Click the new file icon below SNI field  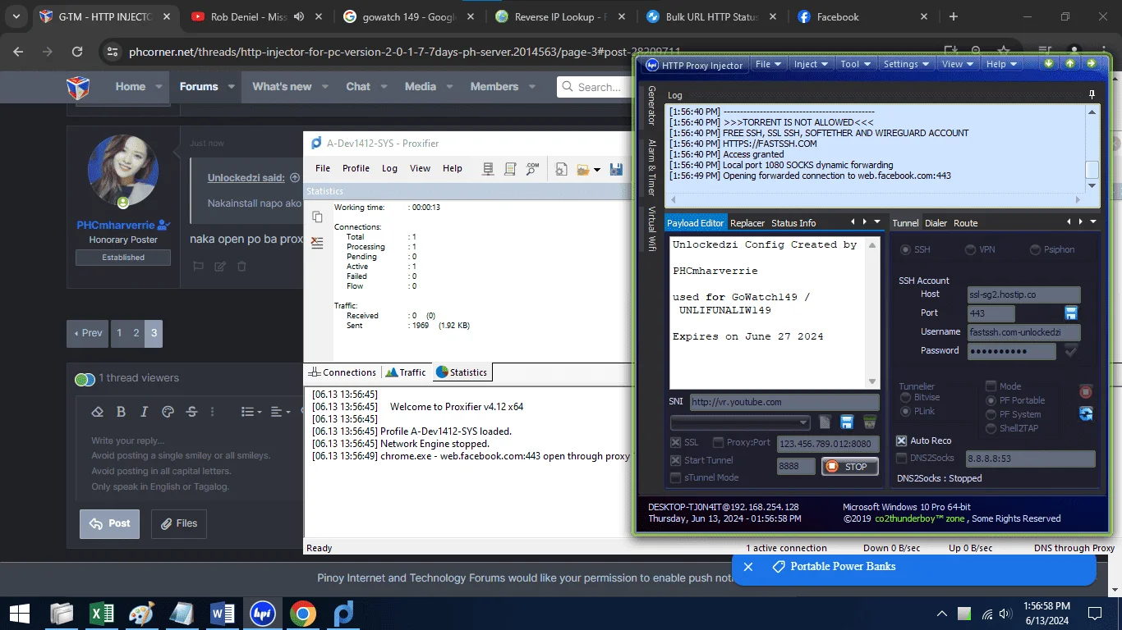click(x=825, y=422)
